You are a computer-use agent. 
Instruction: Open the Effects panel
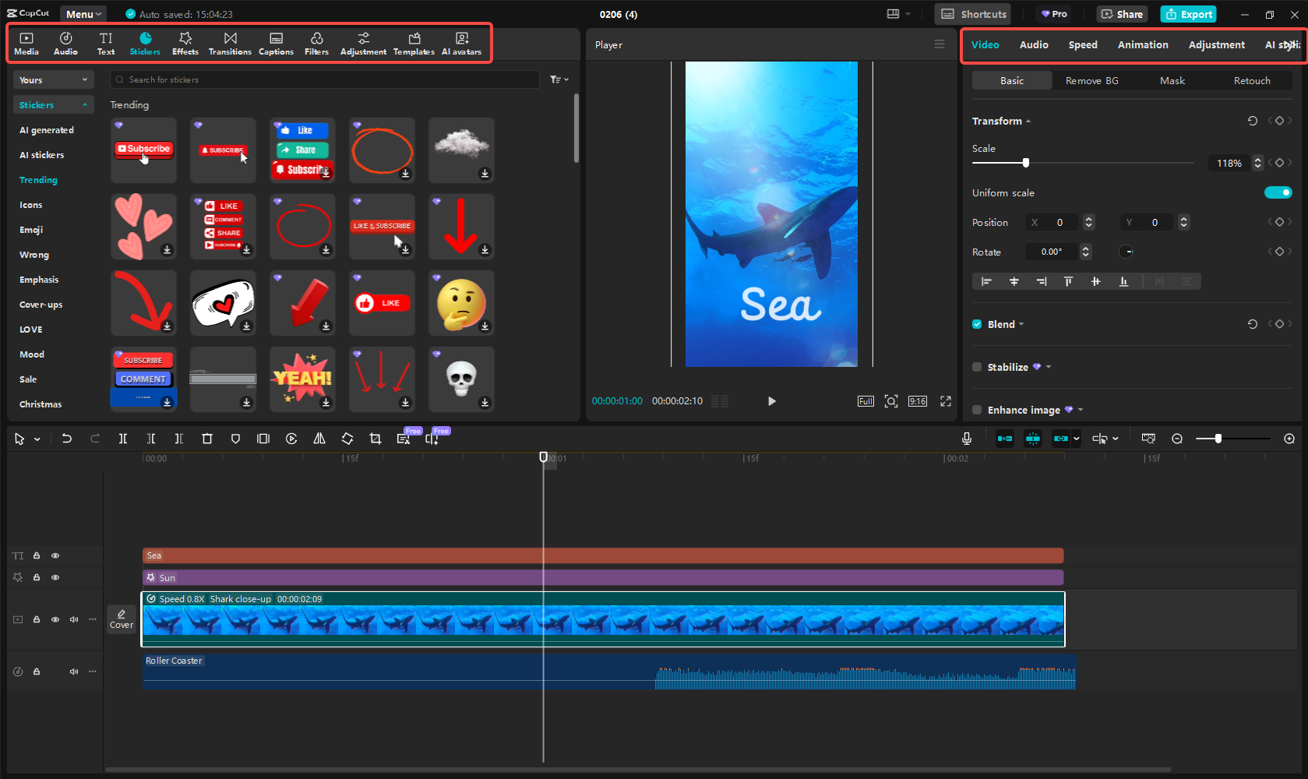click(x=185, y=43)
